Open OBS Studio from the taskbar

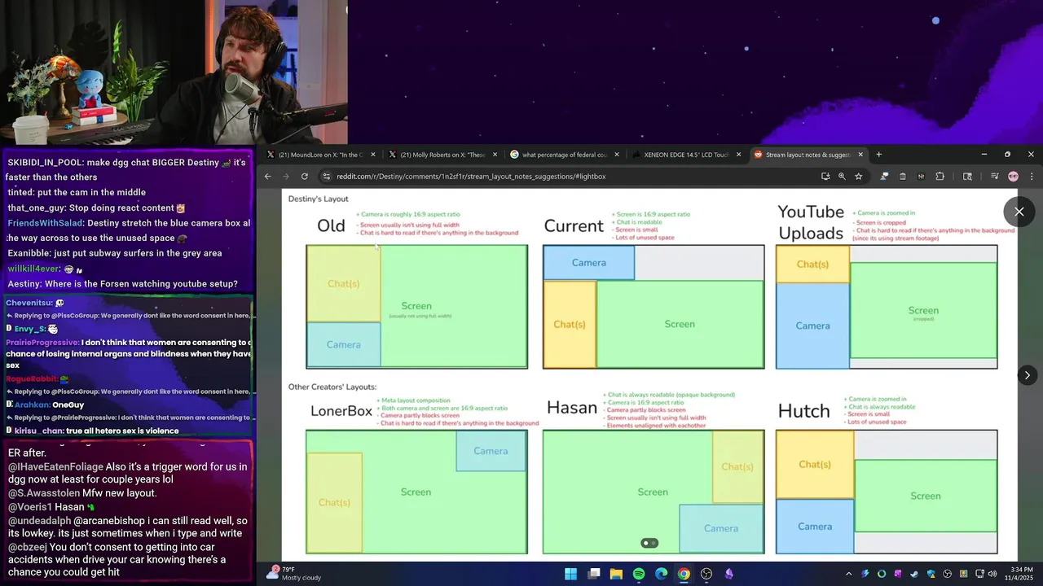pos(706,574)
